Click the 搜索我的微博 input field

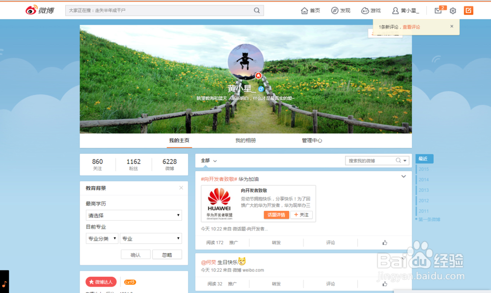coord(370,161)
